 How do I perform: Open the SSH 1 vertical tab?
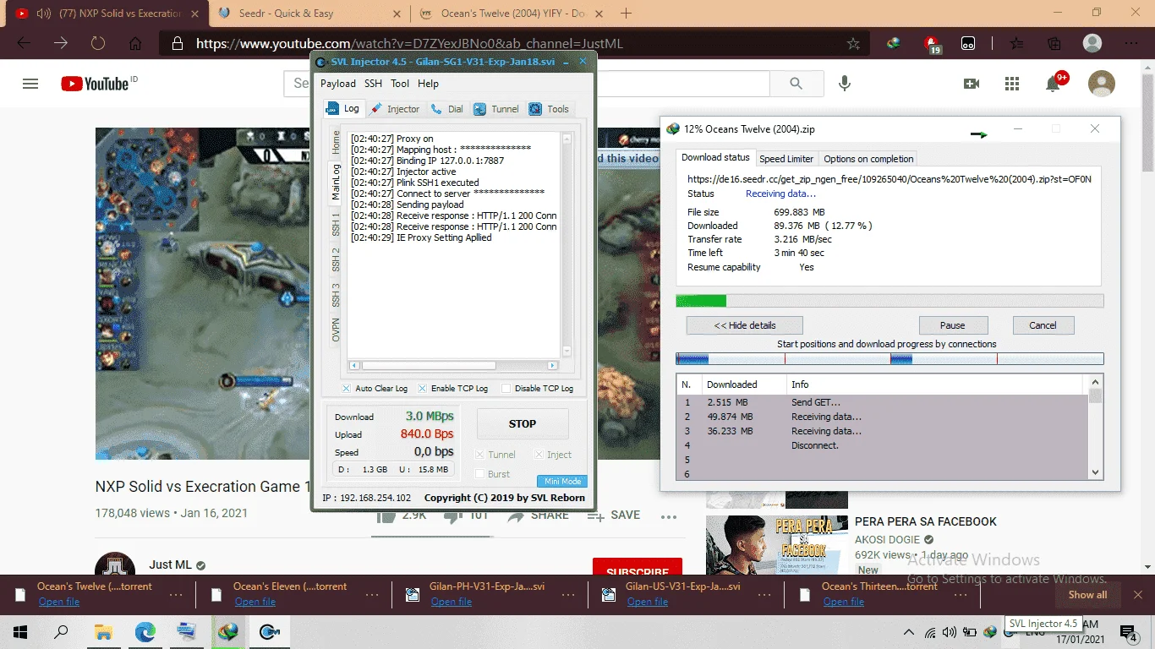[336, 224]
